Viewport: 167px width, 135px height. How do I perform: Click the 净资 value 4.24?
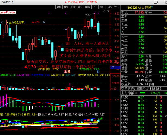141,80
